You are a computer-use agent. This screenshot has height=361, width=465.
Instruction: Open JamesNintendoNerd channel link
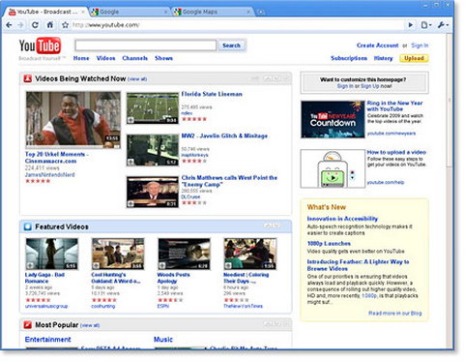(x=49, y=175)
